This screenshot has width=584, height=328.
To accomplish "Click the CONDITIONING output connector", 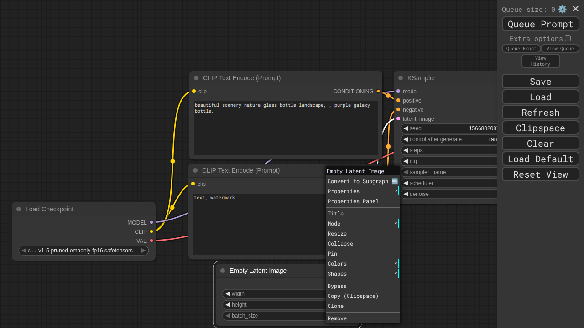I will click(378, 91).
